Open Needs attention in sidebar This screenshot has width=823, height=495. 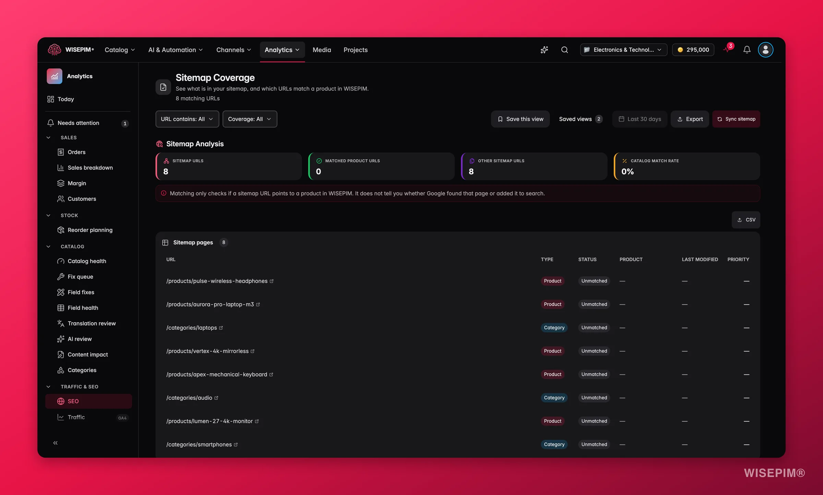[88, 123]
